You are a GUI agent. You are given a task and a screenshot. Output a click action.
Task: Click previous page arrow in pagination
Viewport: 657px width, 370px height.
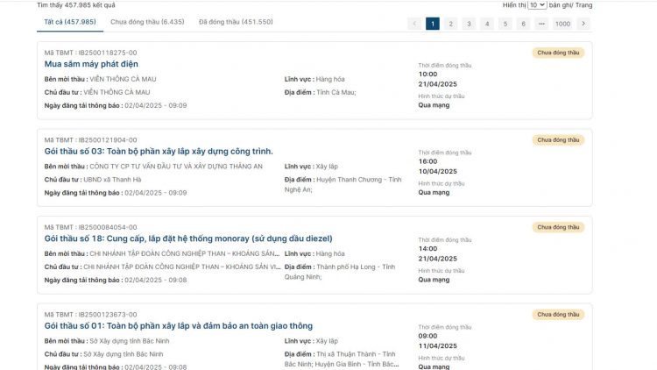pos(414,24)
